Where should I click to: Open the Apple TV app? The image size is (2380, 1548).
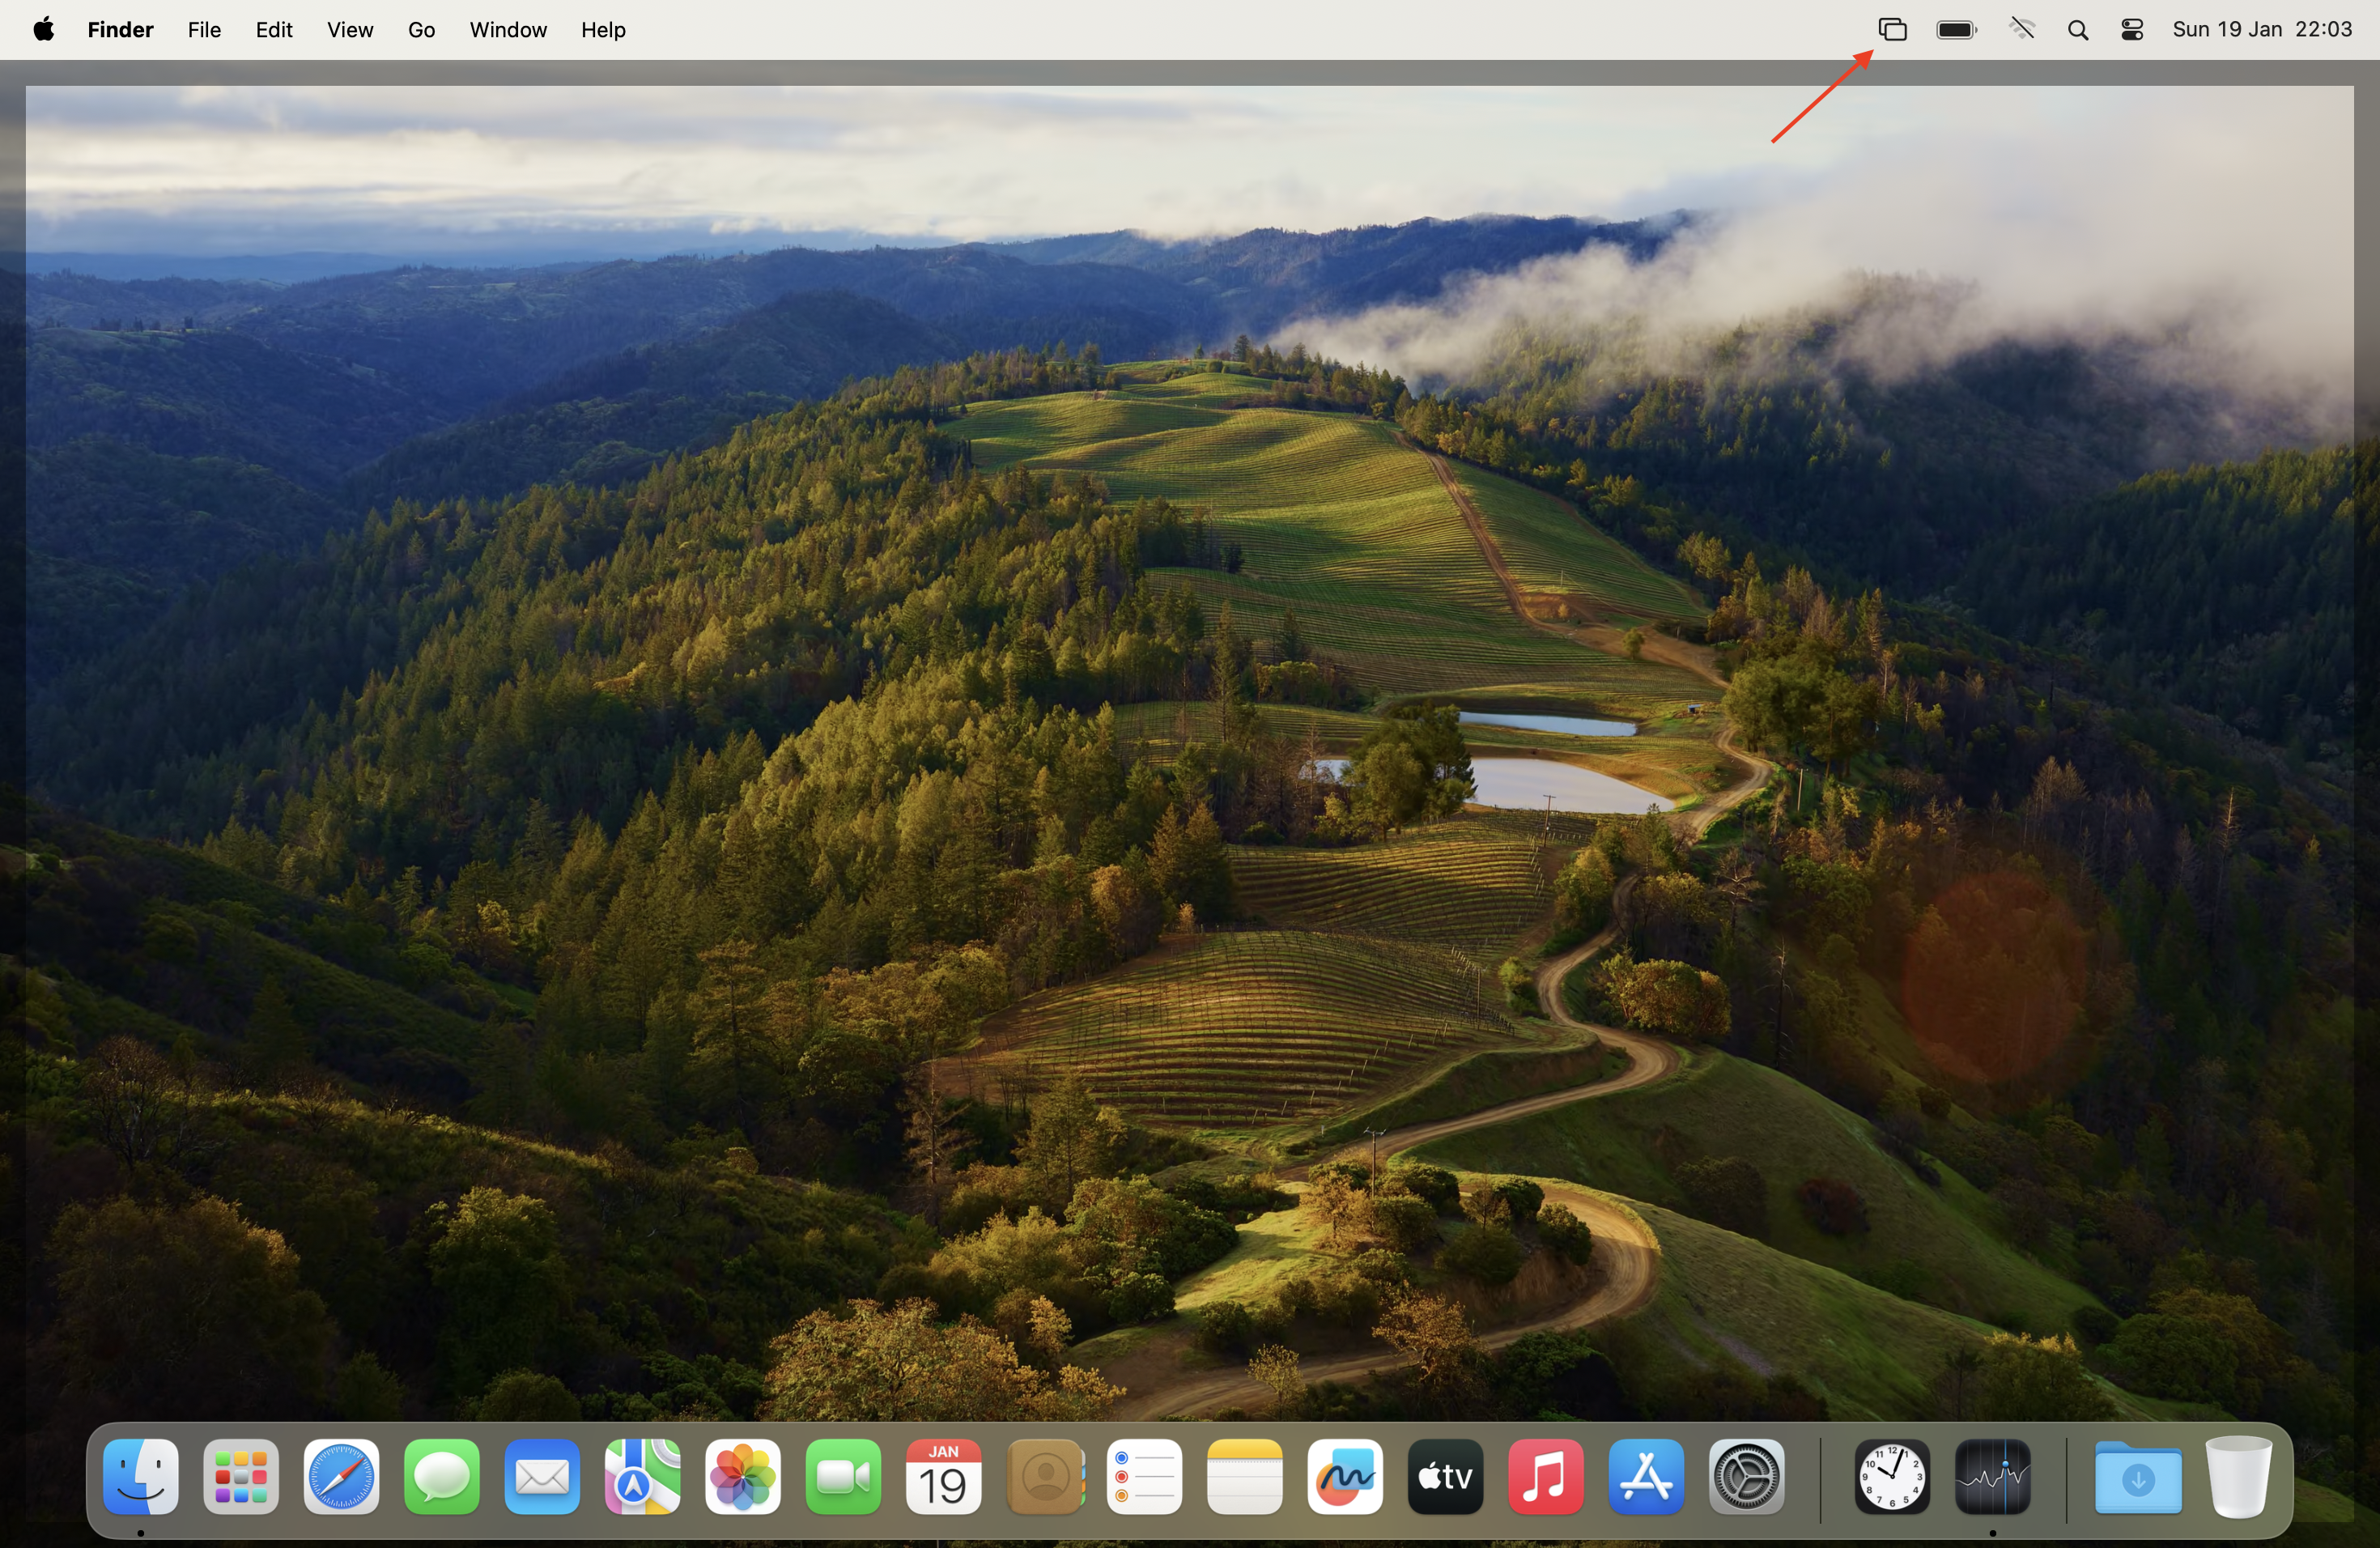1446,1477
